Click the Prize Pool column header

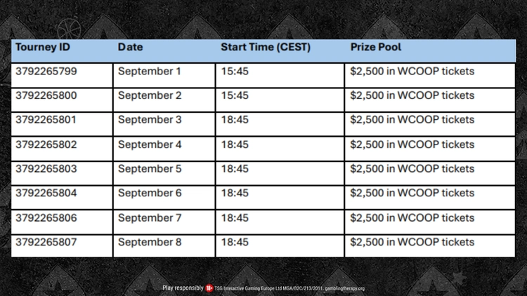(x=376, y=47)
